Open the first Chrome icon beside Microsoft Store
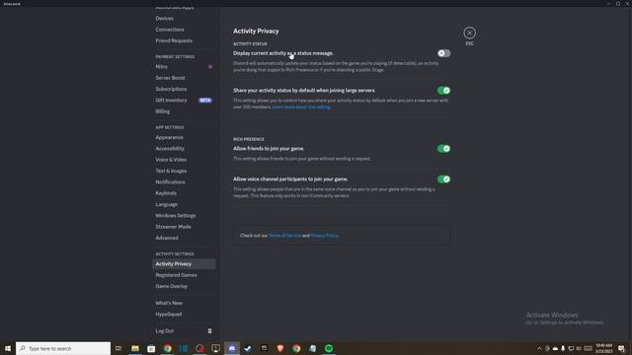Image resolution: width=632 pixels, height=355 pixels. [167, 348]
